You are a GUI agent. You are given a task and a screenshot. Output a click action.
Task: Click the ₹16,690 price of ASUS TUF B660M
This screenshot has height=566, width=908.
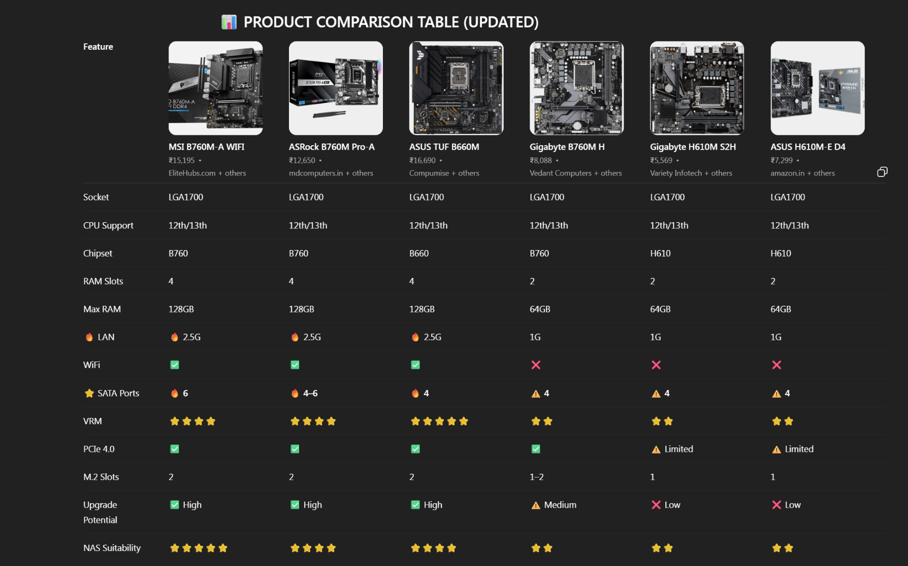(x=423, y=160)
